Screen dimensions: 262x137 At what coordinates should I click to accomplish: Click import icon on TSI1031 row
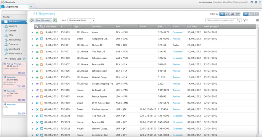pyautogui.click(x=42, y=45)
